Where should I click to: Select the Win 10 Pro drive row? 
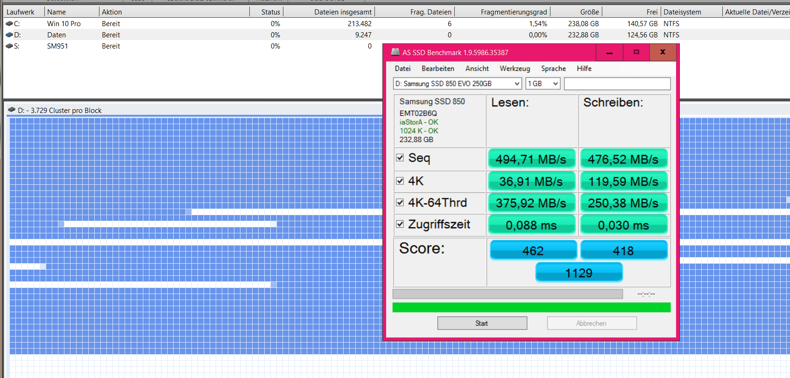click(x=396, y=23)
